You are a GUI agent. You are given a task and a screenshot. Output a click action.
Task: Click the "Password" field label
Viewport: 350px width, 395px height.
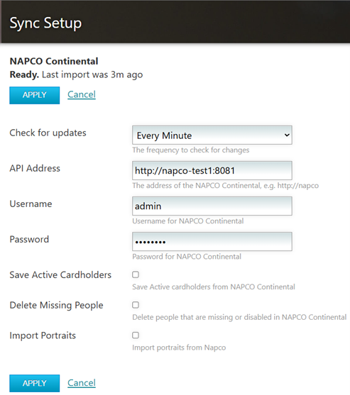coord(29,239)
